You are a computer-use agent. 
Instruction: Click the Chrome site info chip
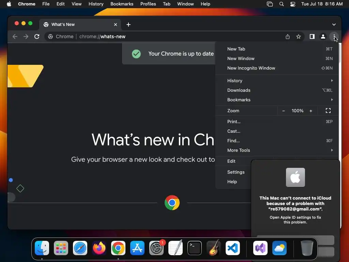point(61,37)
